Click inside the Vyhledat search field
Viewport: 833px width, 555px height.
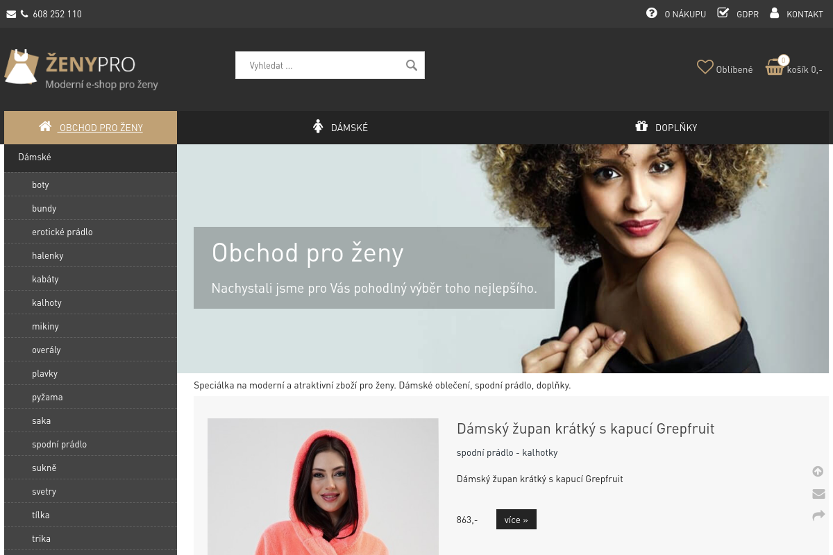pos(319,65)
